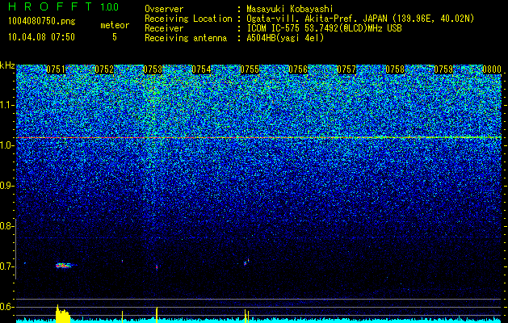508x323 pixels.
Task: Click observer name Masayuki Kobayashi
Action: (290, 9)
